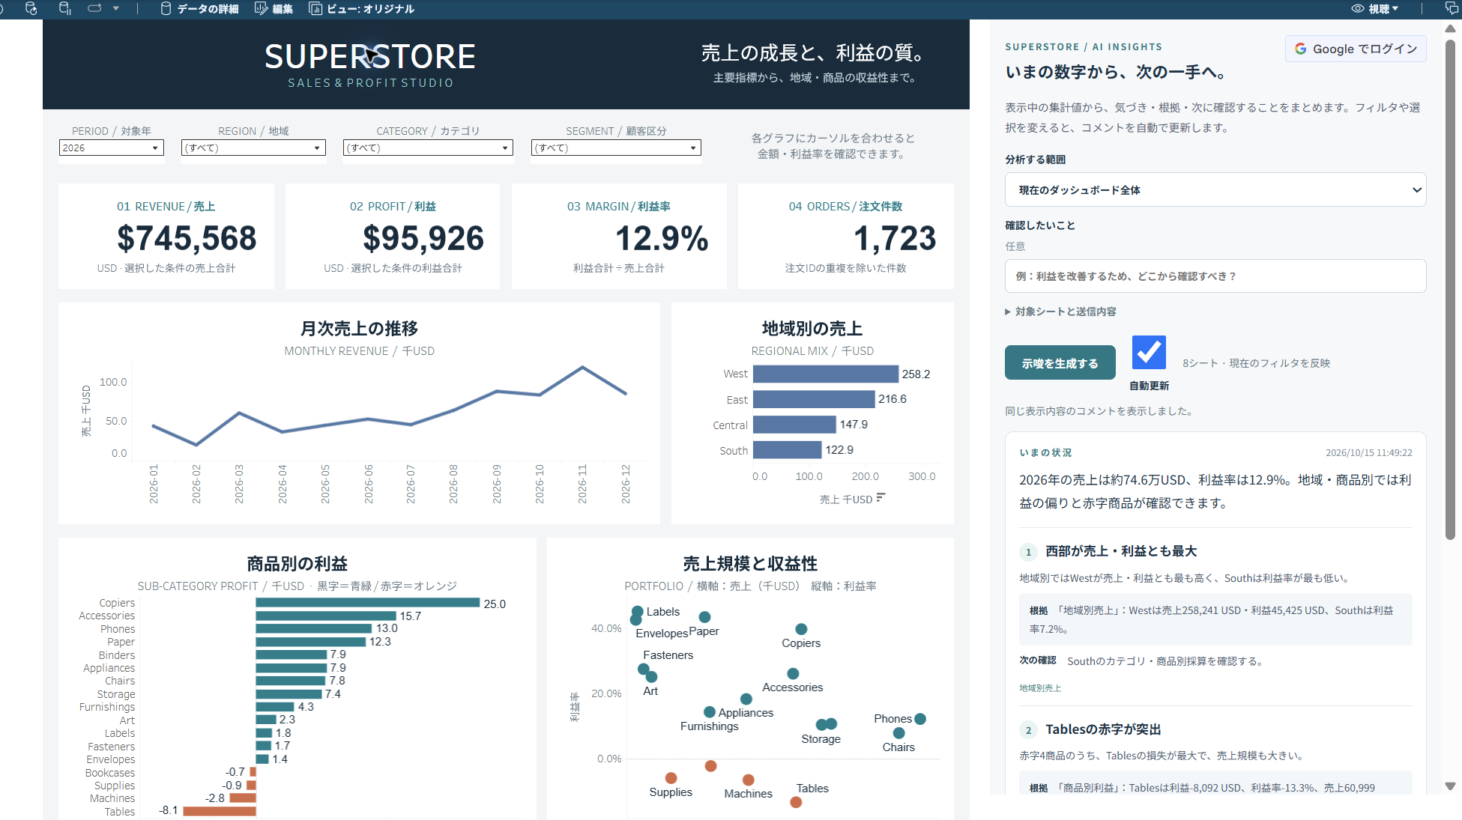Click the orange Tables loss bar
This screenshot has height=820, width=1462.
click(x=220, y=811)
